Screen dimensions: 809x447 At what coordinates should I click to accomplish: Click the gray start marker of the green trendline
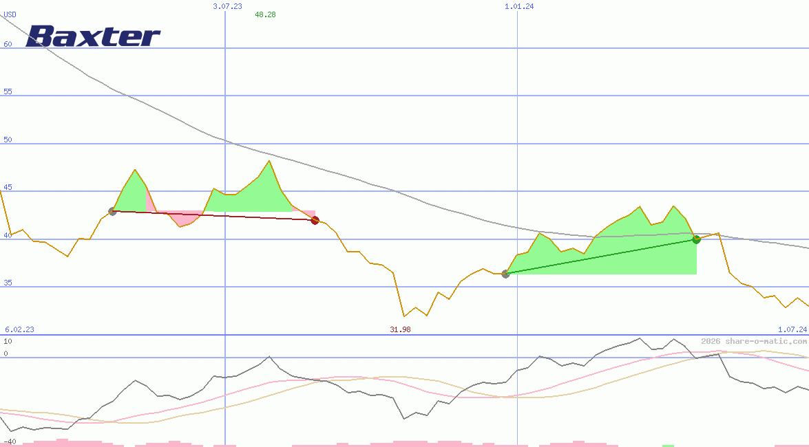(505, 274)
